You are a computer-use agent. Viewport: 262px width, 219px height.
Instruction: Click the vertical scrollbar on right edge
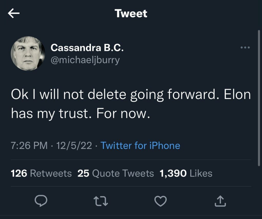(259, 97)
